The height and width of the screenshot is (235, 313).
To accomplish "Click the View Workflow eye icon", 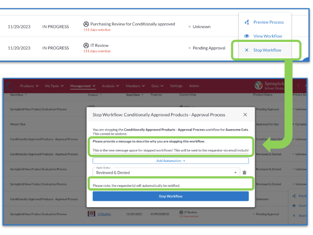I will tap(247, 36).
